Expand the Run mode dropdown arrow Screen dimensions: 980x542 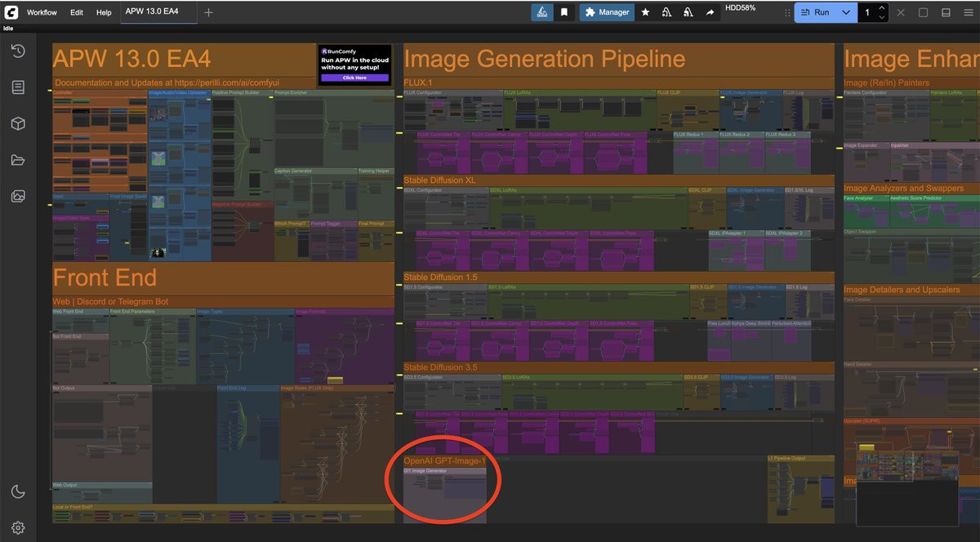(x=846, y=12)
